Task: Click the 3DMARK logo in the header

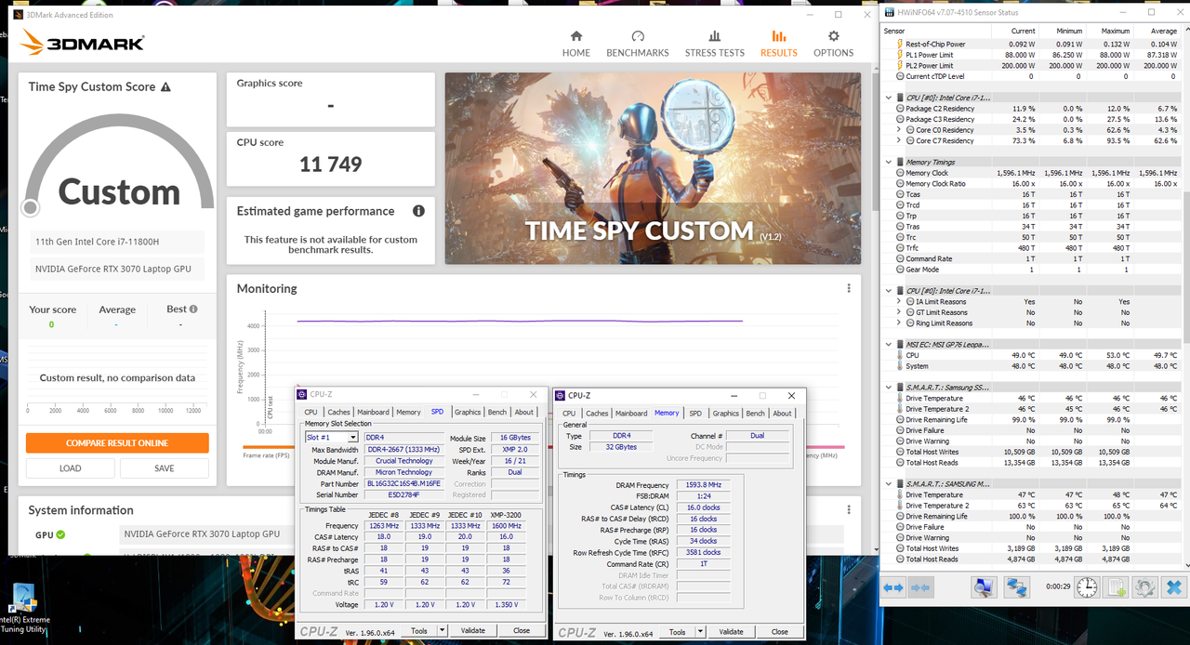Action: 83,43
